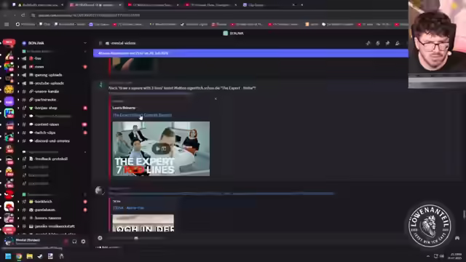
Task: Open the rainbow-colored server icon
Action: point(9,66)
